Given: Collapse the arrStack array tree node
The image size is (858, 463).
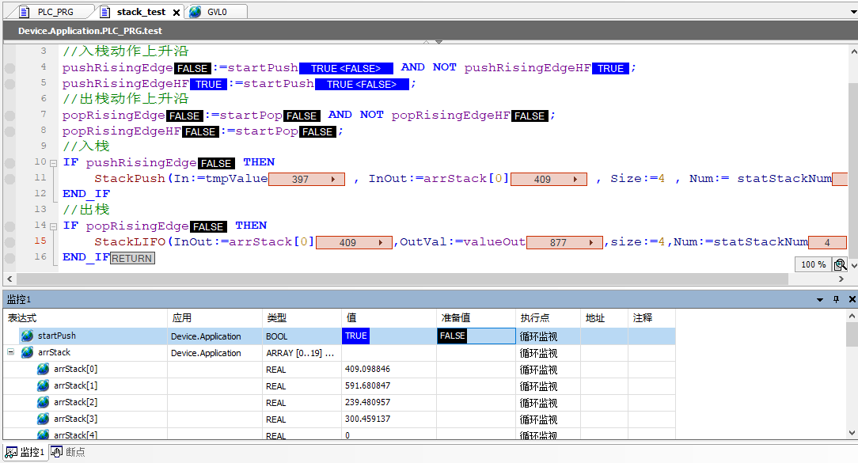Looking at the screenshot, I should [10, 352].
